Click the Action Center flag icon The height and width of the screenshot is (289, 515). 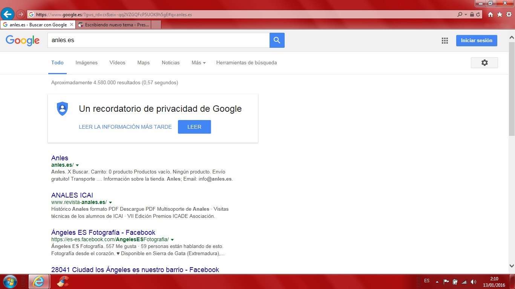click(446, 281)
